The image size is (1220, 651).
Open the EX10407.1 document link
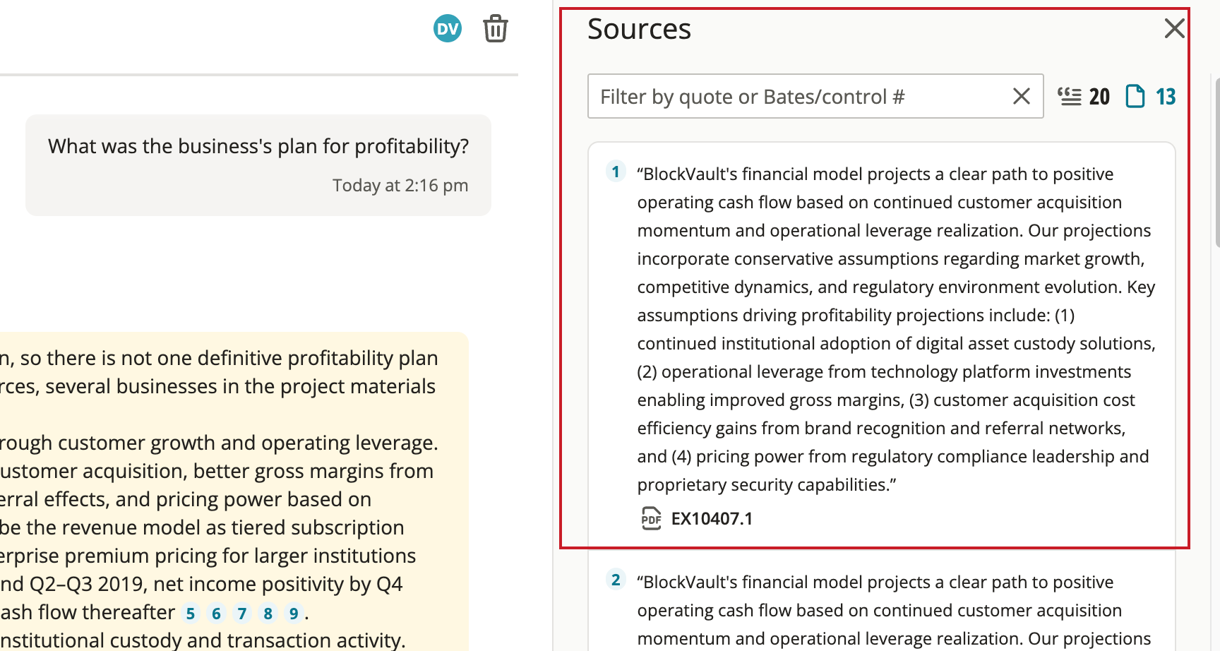(712, 519)
